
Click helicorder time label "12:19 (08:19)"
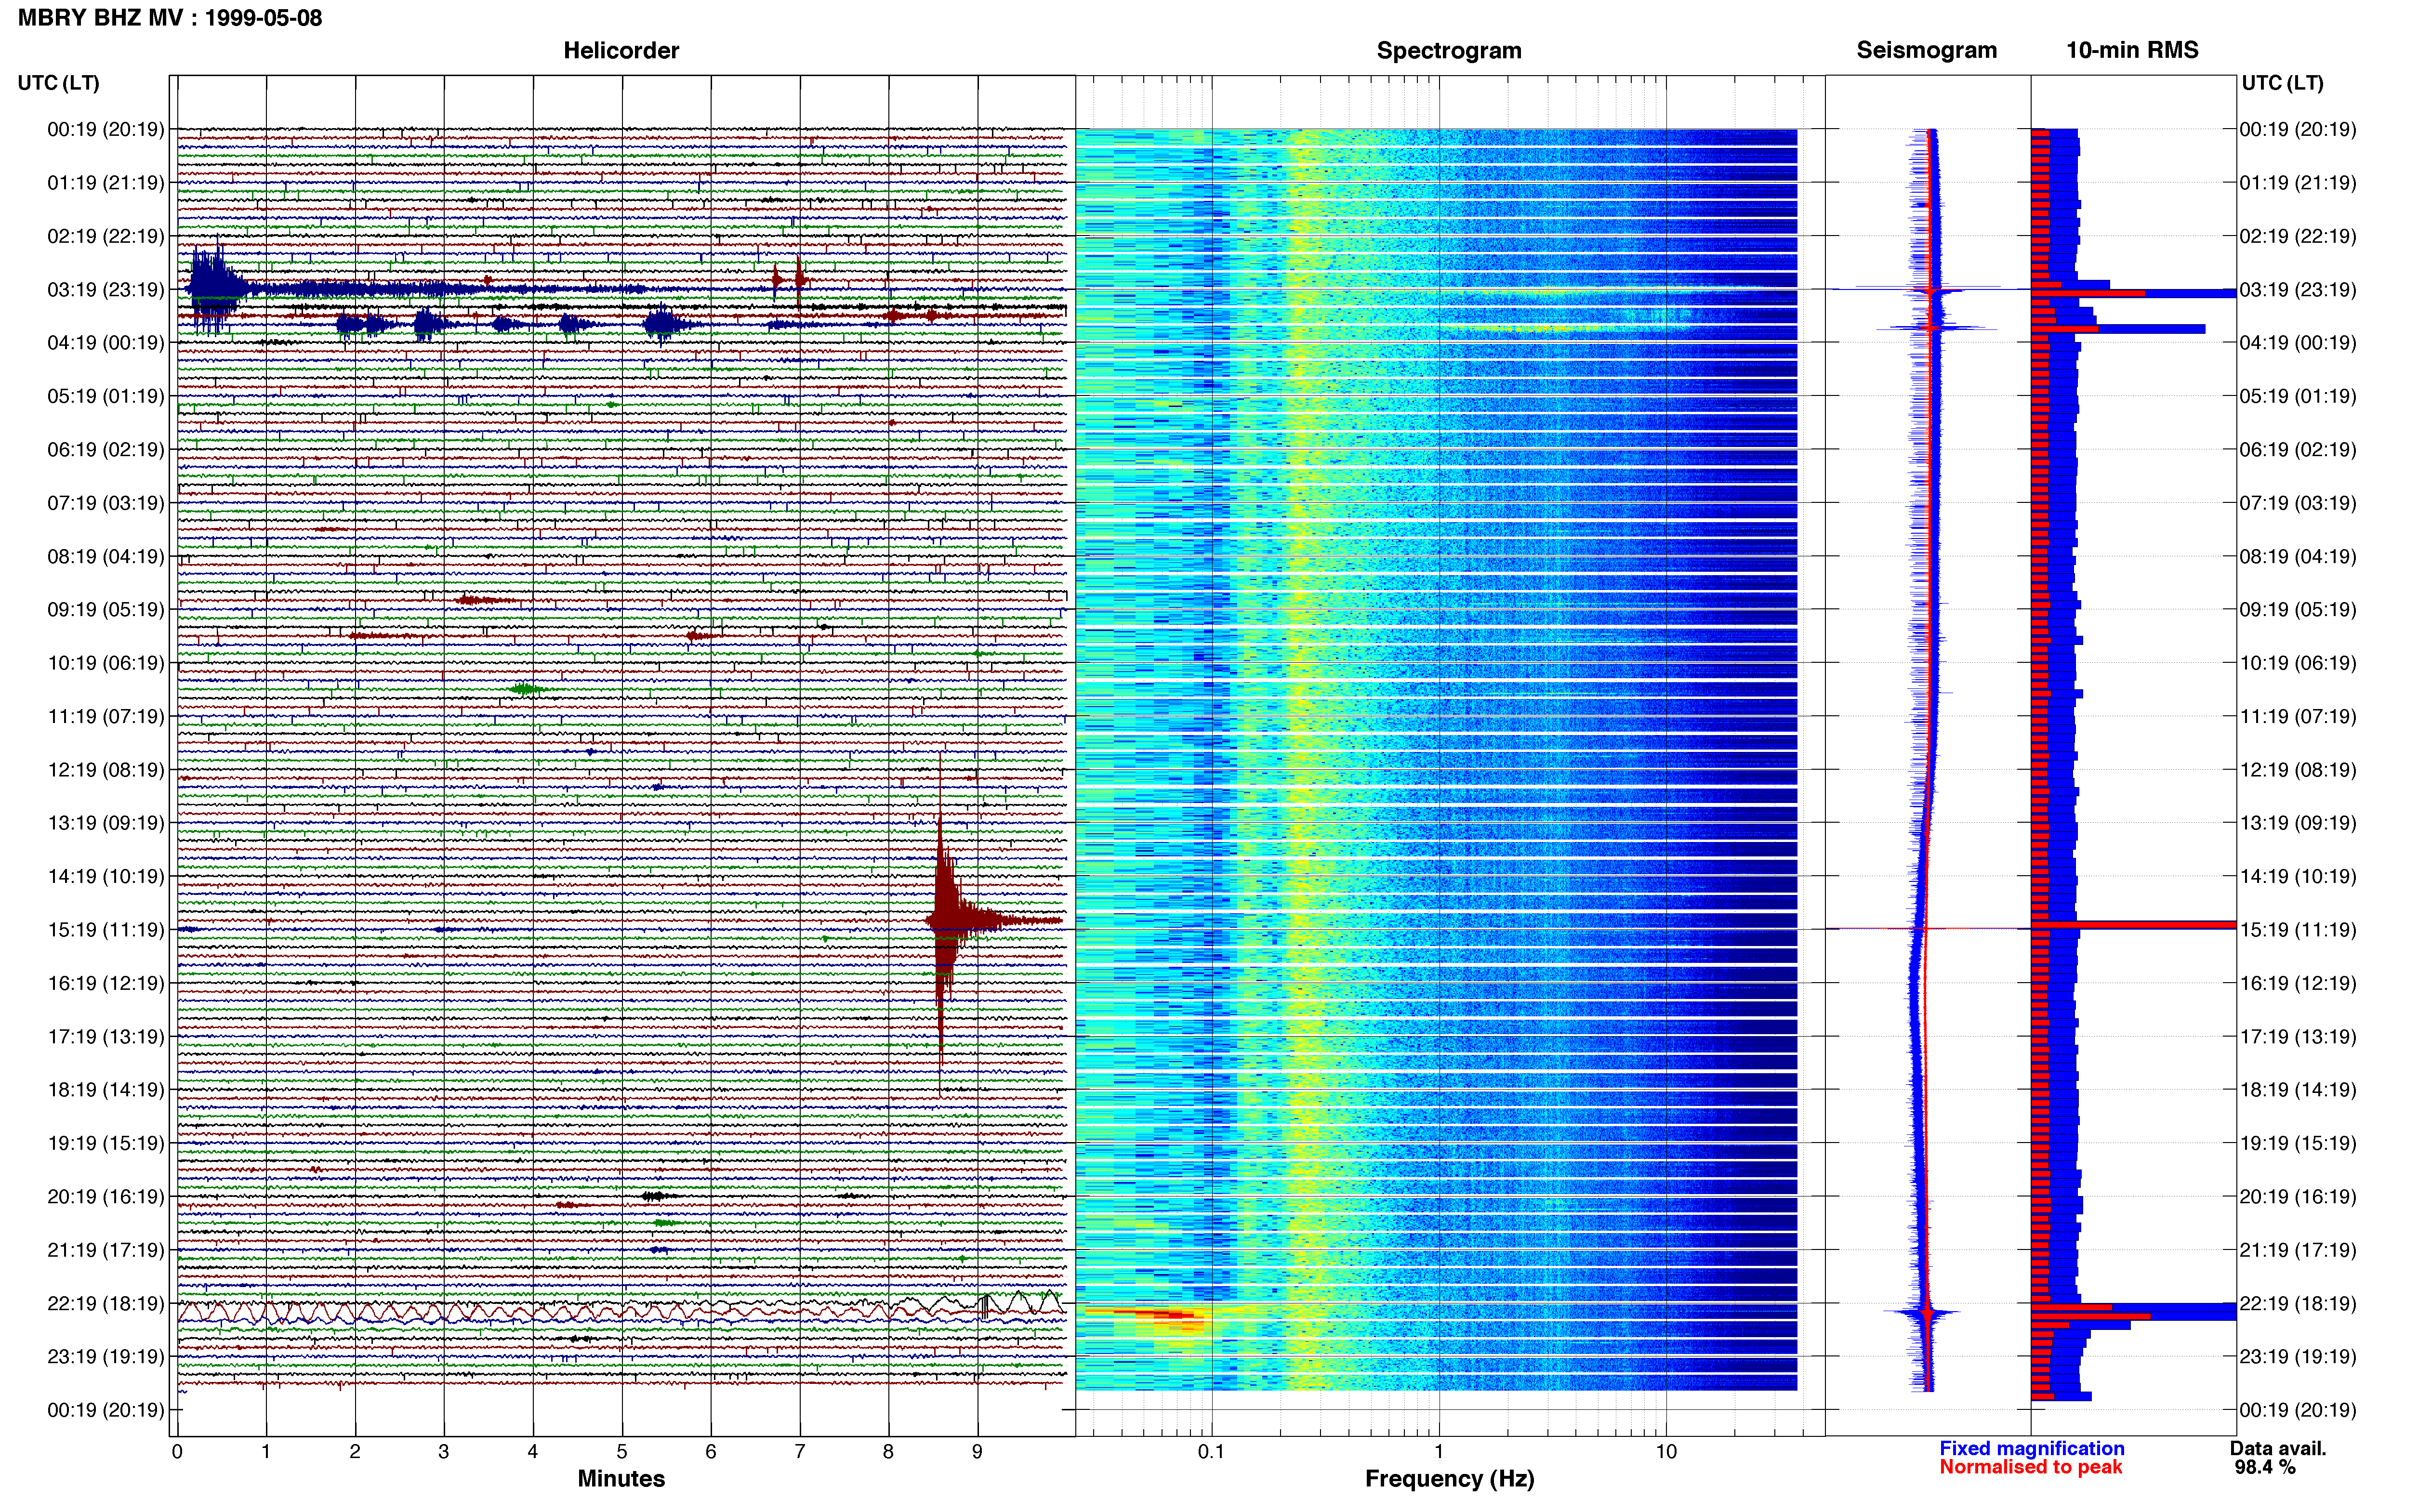[x=106, y=770]
